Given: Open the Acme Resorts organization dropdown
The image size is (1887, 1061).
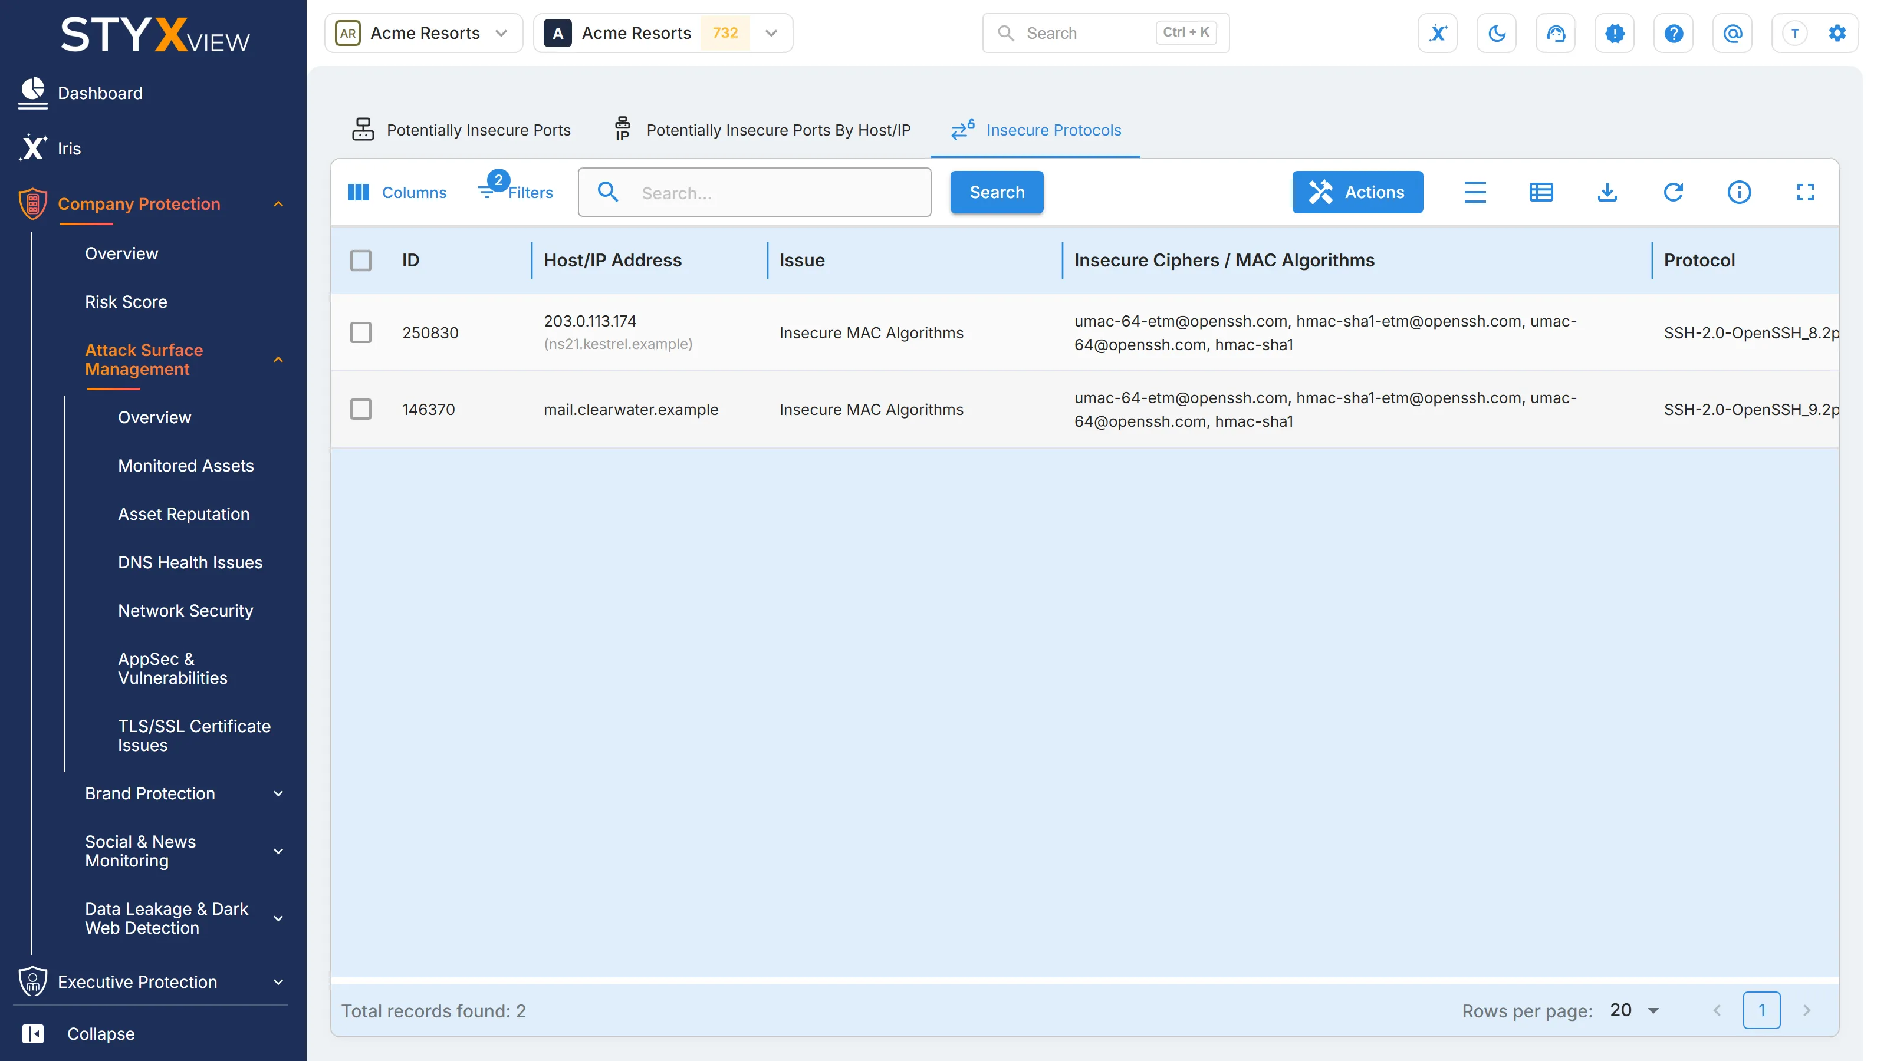Looking at the screenshot, I should (x=423, y=33).
